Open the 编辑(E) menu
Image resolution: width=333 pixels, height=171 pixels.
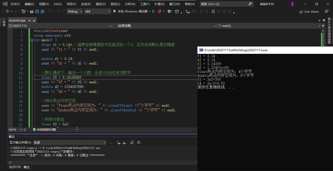pos(29,4)
